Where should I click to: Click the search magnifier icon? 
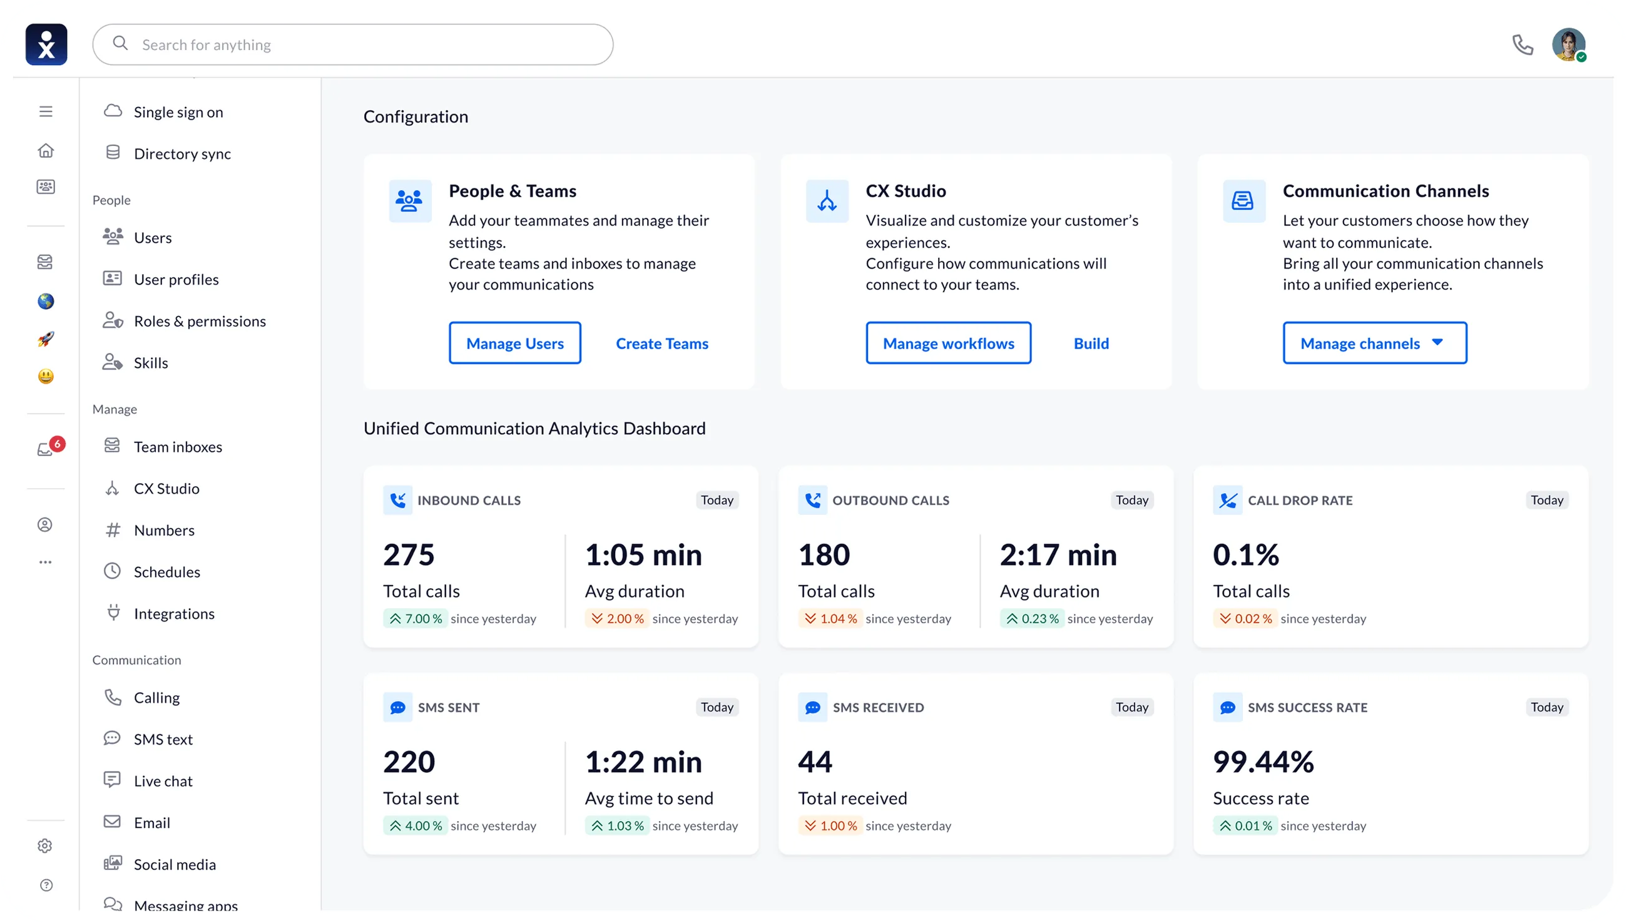[120, 43]
